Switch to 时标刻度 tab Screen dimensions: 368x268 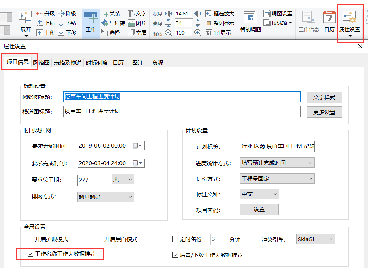click(97, 63)
